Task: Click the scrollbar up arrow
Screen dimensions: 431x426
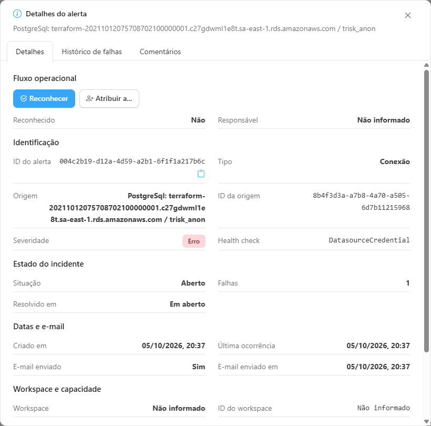Action: click(x=426, y=65)
